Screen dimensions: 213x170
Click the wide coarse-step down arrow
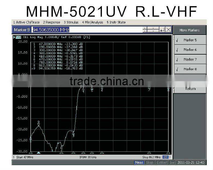click(153, 31)
